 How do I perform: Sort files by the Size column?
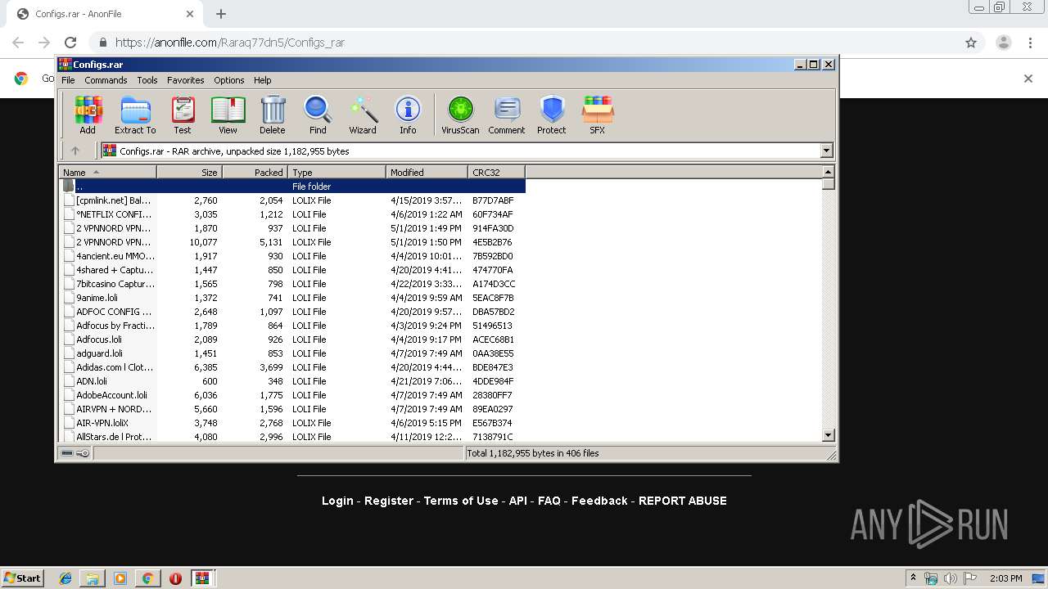click(x=189, y=172)
